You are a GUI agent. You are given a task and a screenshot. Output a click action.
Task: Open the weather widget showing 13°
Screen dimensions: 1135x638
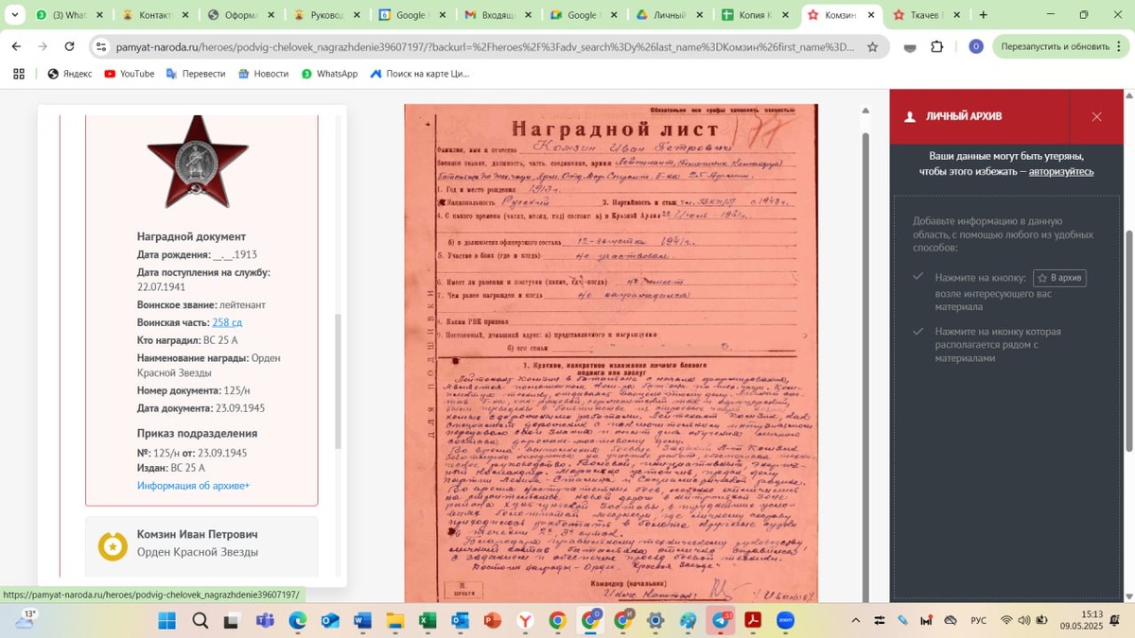coord(25,620)
